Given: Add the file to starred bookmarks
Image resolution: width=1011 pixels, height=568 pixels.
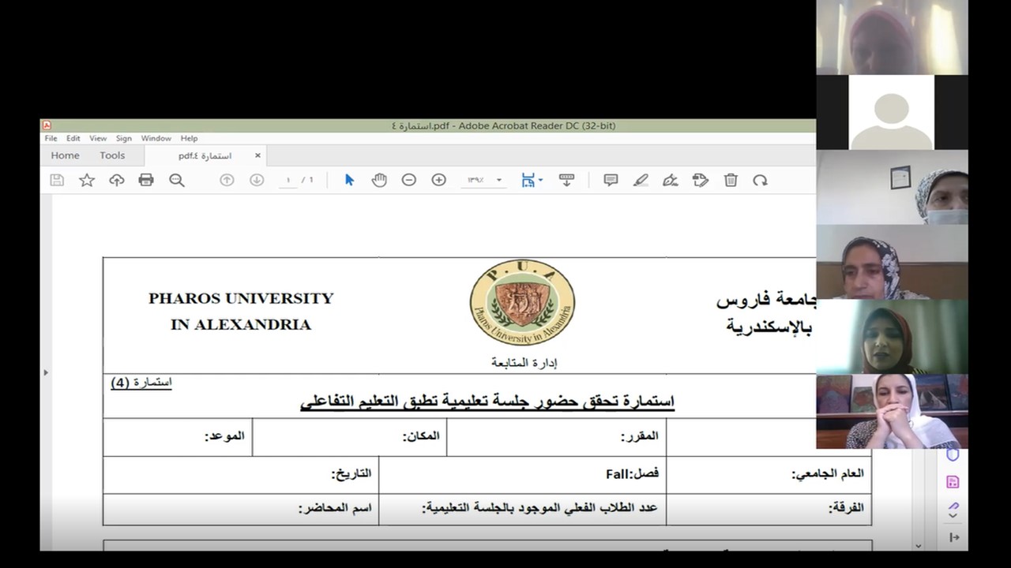Looking at the screenshot, I should pos(87,180).
